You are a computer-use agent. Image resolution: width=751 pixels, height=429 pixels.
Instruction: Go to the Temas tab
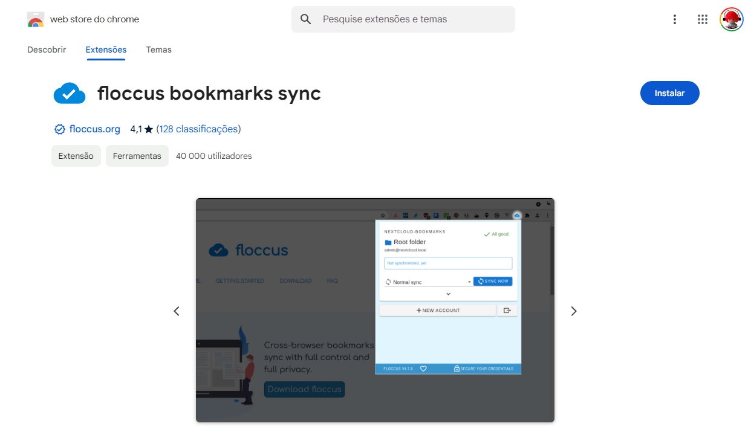pos(159,50)
